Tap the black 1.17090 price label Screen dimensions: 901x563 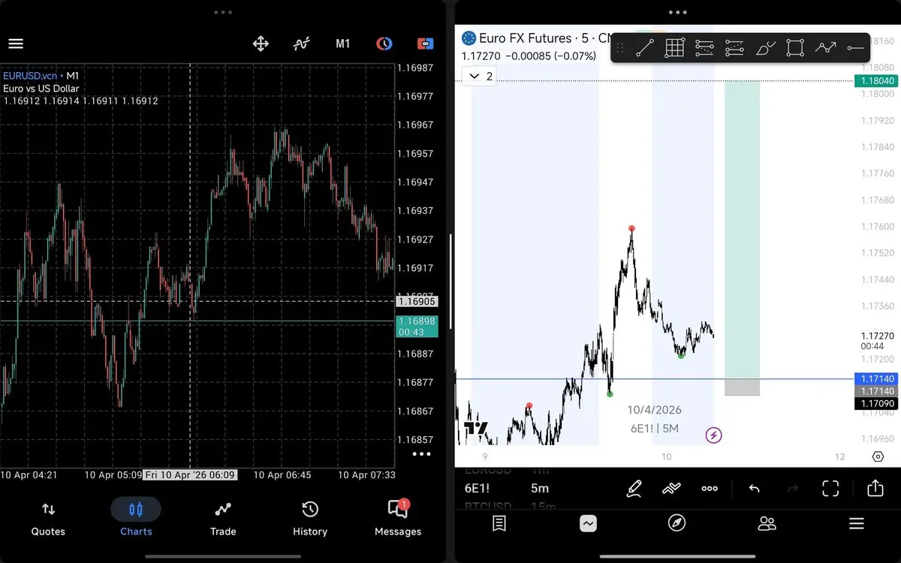point(877,404)
